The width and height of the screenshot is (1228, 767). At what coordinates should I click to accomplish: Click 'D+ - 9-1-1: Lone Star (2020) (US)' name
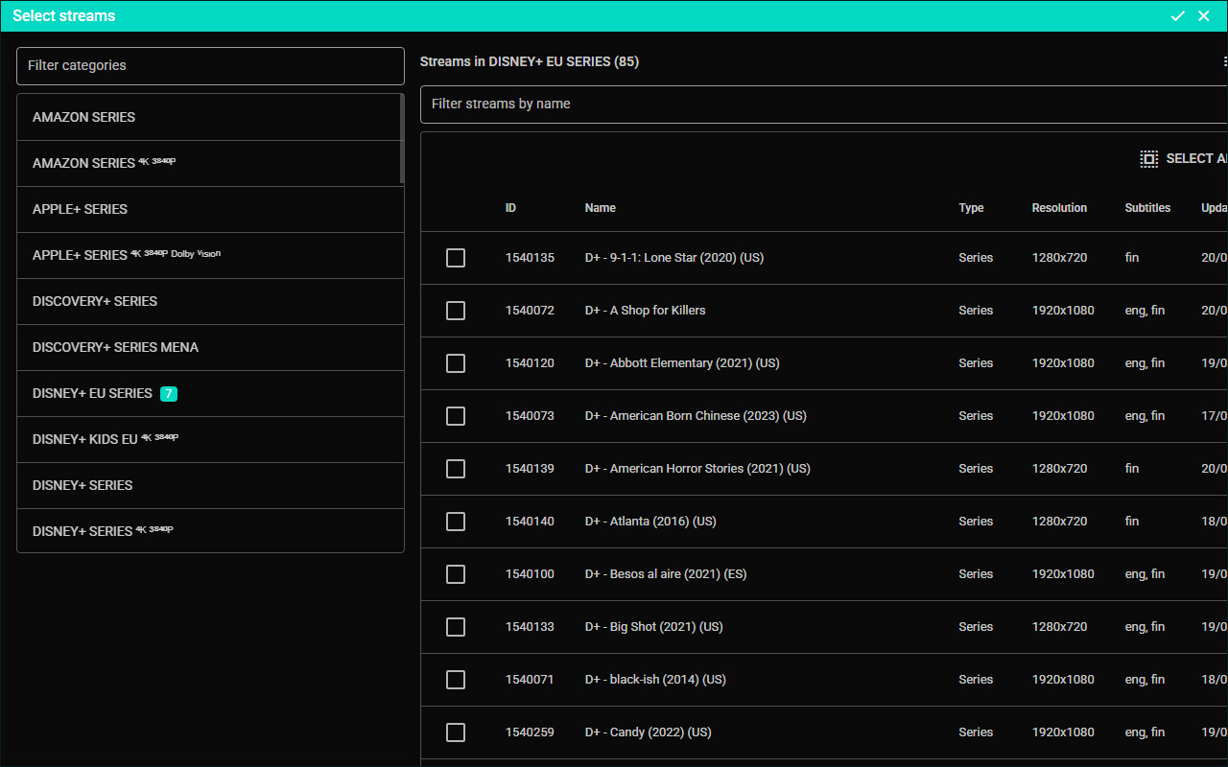click(674, 258)
